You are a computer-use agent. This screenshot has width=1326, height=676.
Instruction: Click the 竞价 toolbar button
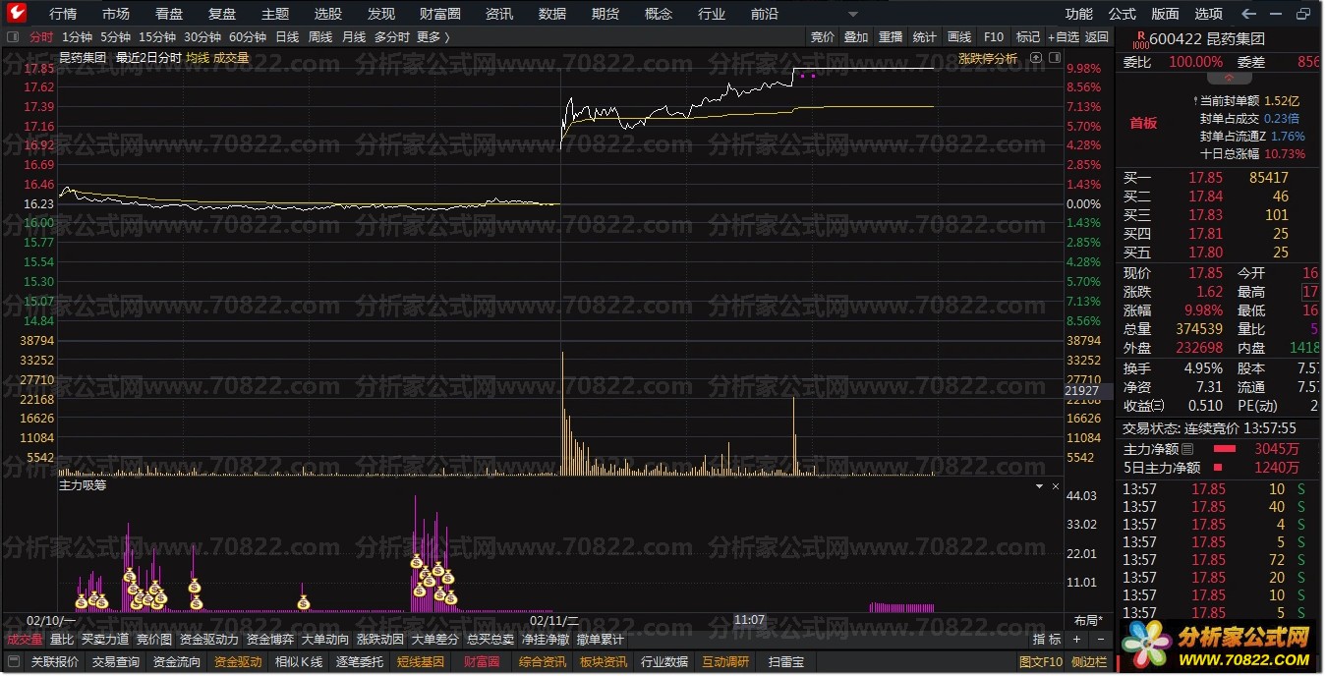pyautogui.click(x=823, y=36)
